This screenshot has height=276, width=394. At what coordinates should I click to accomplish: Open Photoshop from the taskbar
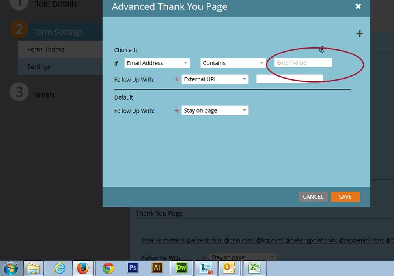click(133, 268)
